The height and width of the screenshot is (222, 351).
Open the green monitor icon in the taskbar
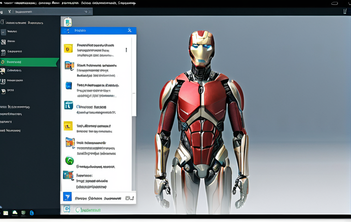[x=23, y=213]
